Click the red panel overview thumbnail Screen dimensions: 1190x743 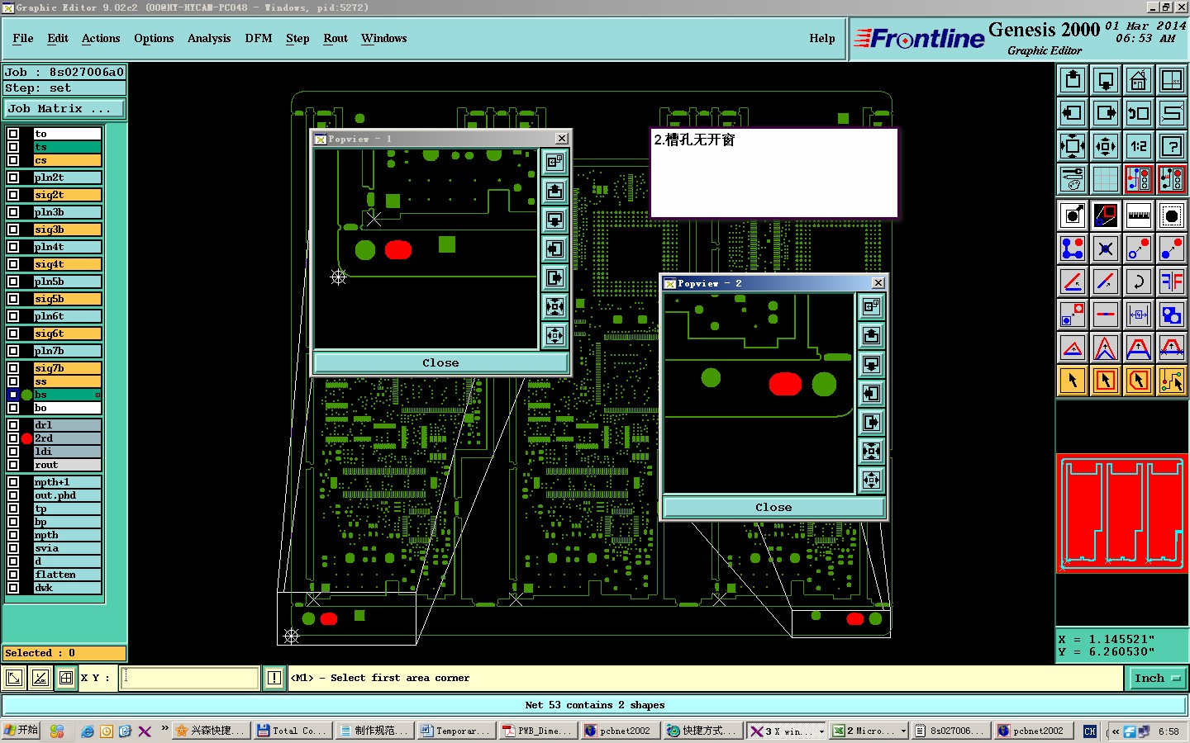[1122, 513]
